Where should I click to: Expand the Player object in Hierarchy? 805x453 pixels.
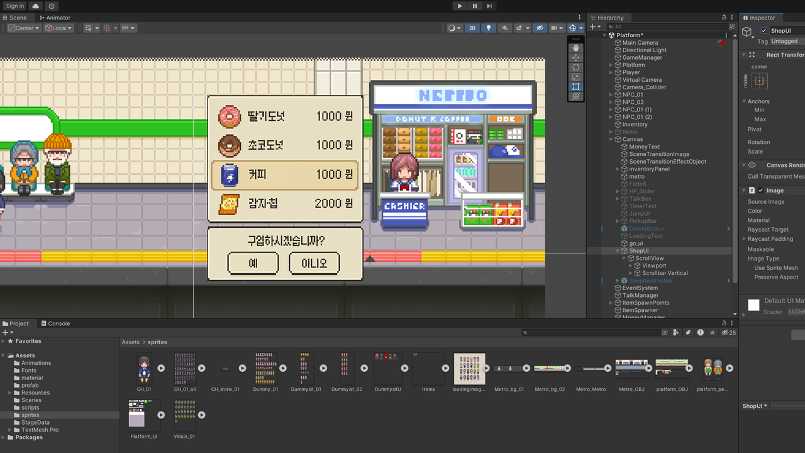[611, 72]
